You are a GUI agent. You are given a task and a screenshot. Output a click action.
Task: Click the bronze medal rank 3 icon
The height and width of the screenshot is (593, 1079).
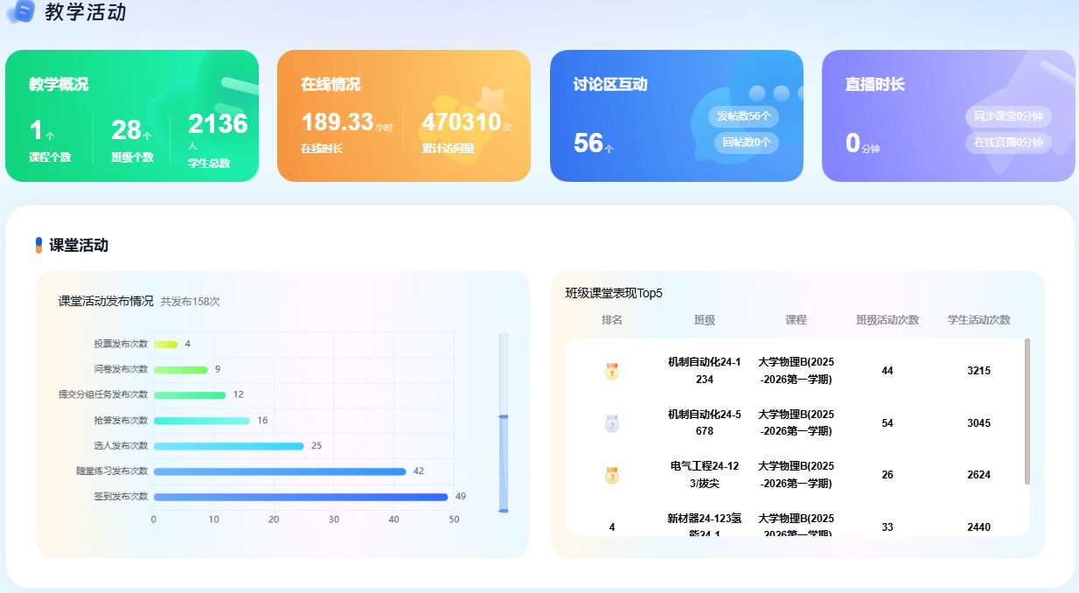tap(612, 476)
